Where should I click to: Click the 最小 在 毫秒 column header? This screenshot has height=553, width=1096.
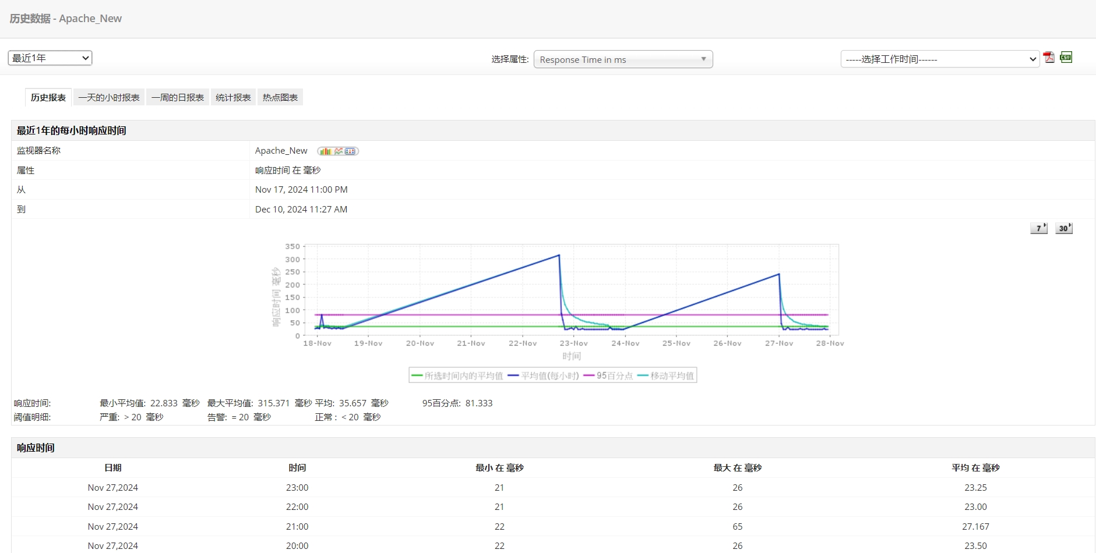(x=499, y=468)
